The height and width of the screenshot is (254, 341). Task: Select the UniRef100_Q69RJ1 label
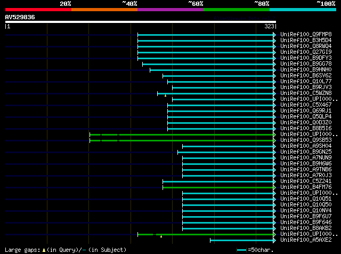[306, 111]
